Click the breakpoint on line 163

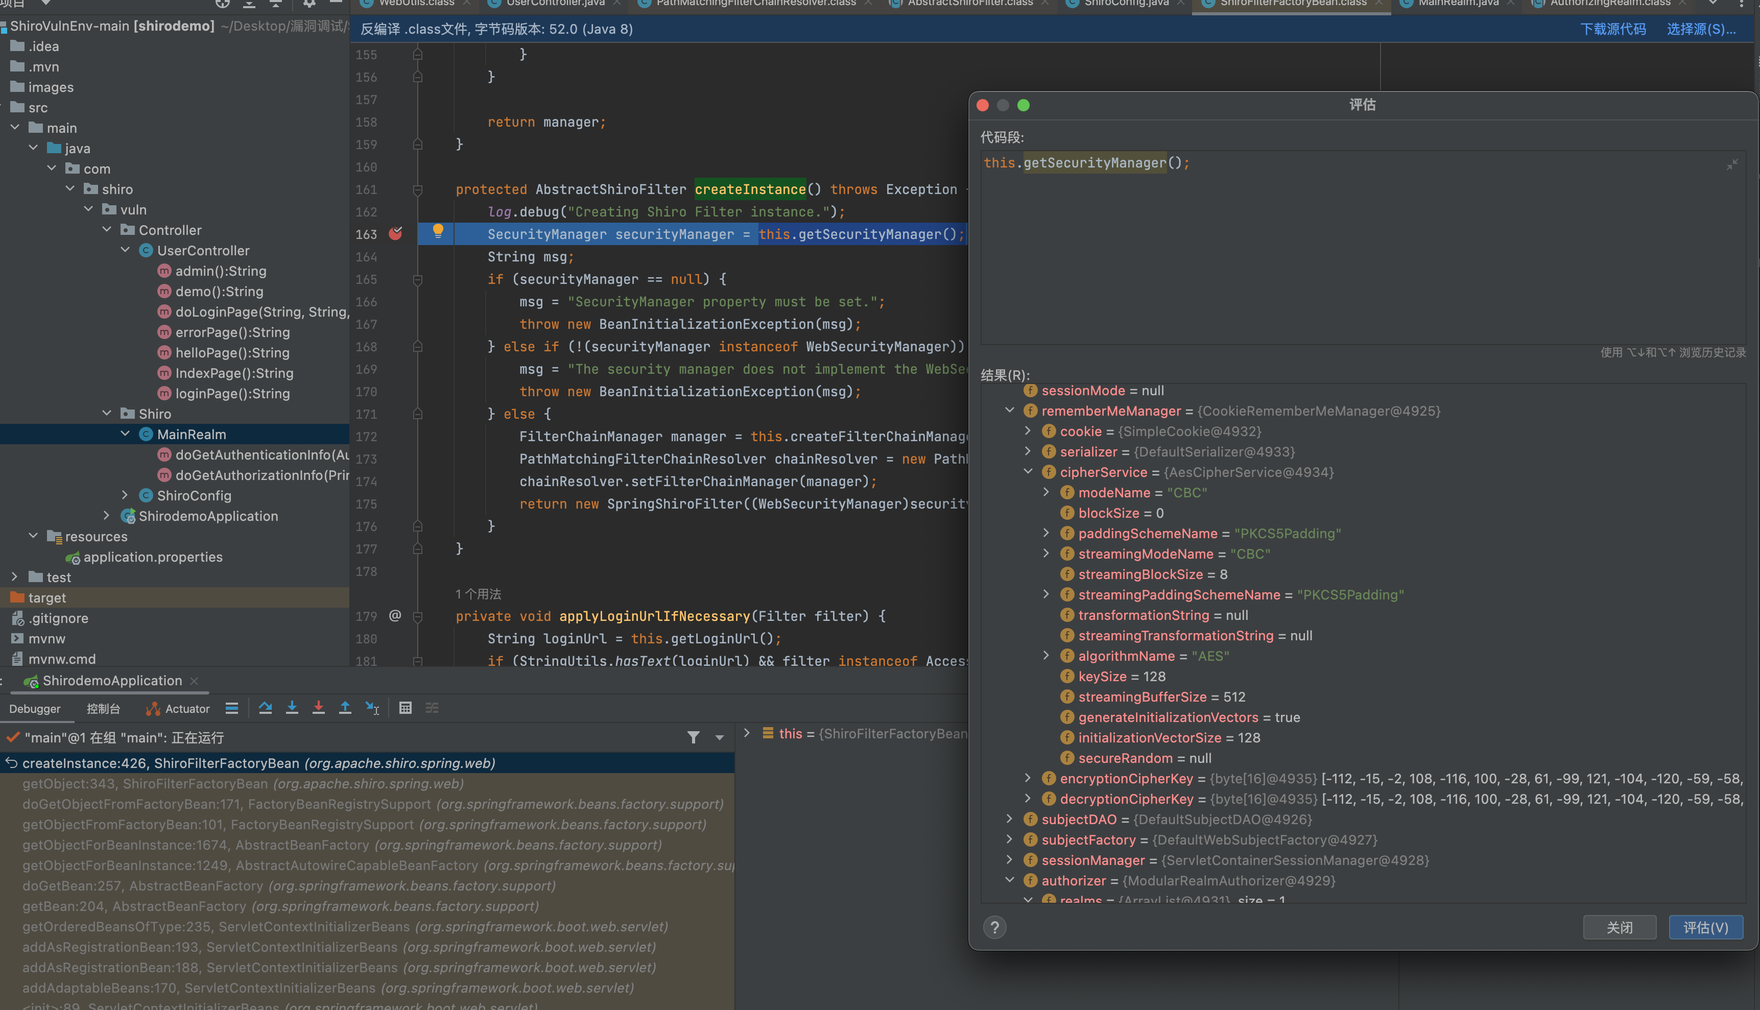click(395, 234)
